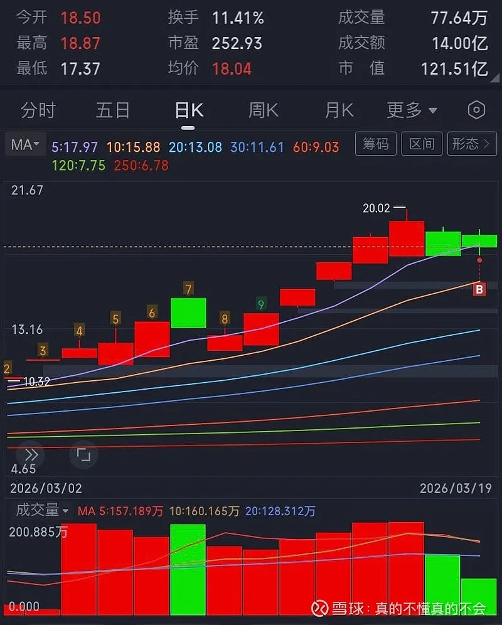
Task: Open the hexagon chart settings icon
Action: tap(476, 110)
